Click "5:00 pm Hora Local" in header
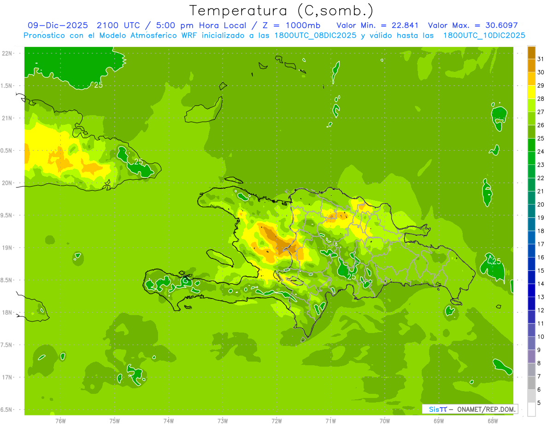This screenshot has width=553, height=427. point(201,25)
